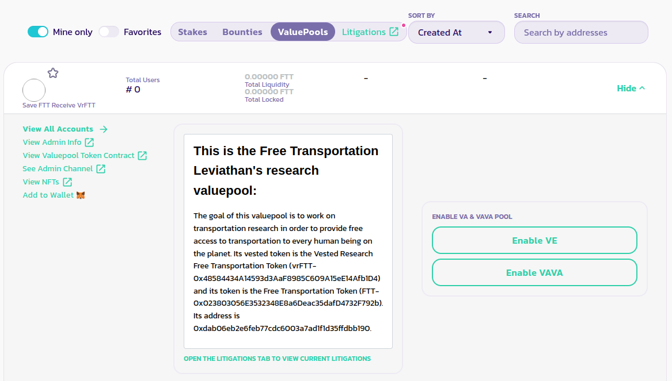The image size is (672, 381).
Task: Toggle the Mine only switch off
Action: click(x=38, y=32)
